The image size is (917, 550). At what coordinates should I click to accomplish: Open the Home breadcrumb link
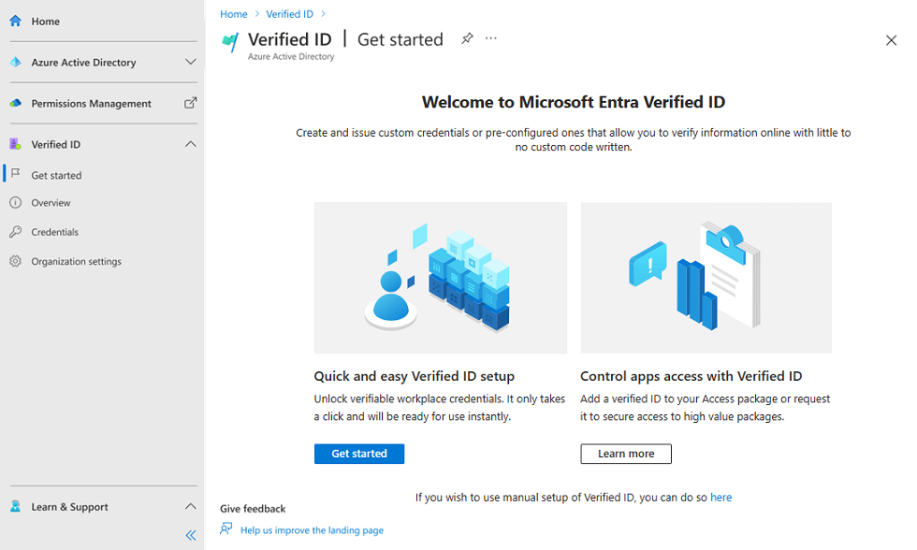click(233, 13)
